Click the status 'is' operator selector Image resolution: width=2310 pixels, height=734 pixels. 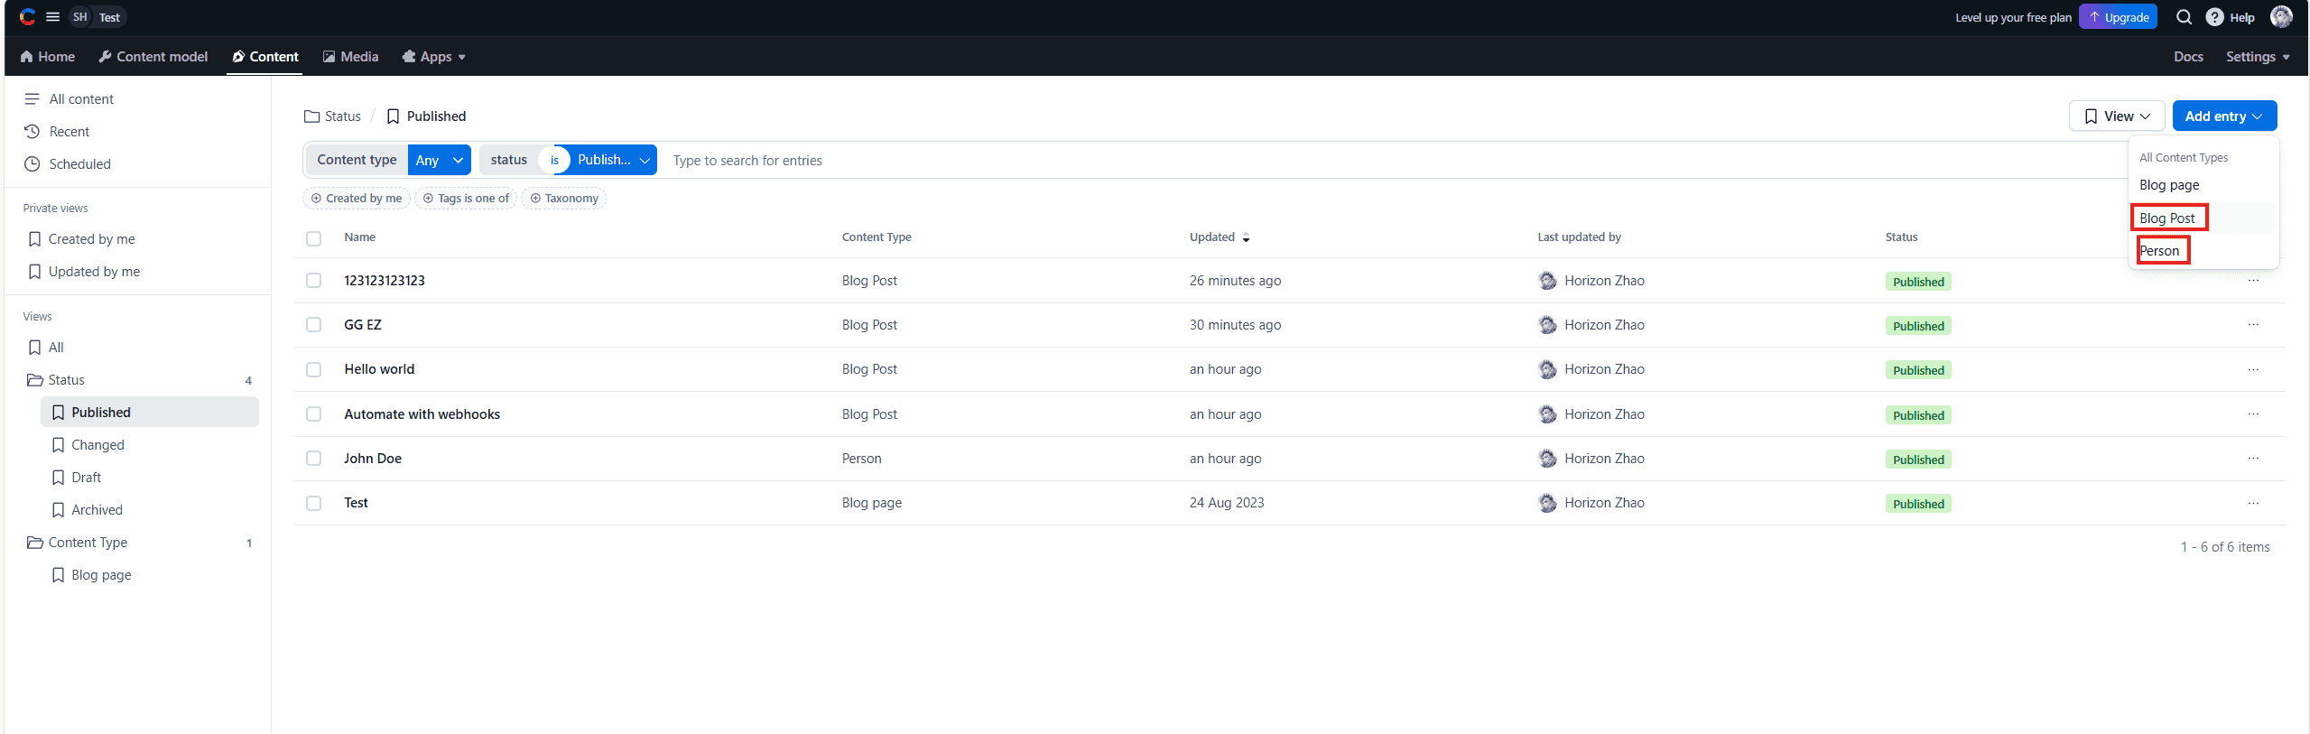554,160
